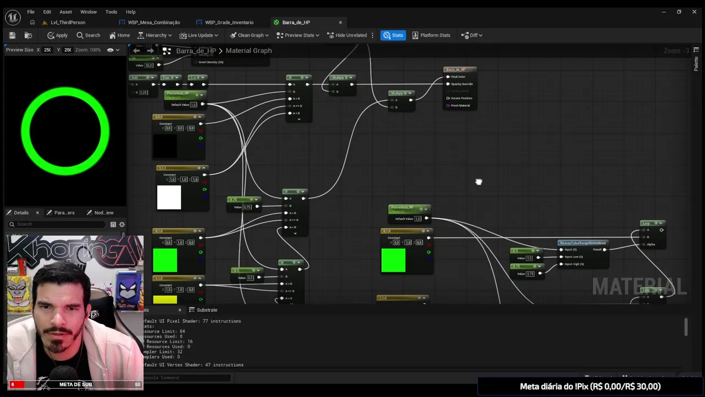Screen dimensions: 705x397
Task: Click the Preview Size X input field
Action: tap(48, 50)
